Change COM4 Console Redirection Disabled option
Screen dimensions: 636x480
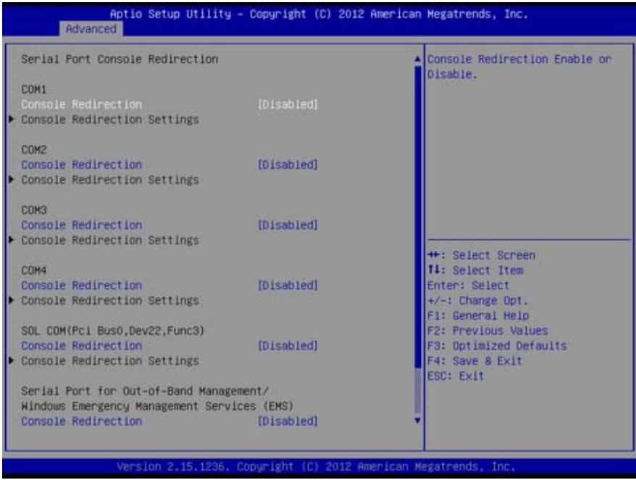(288, 285)
